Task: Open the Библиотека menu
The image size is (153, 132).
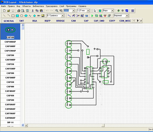Action: coord(38,6)
